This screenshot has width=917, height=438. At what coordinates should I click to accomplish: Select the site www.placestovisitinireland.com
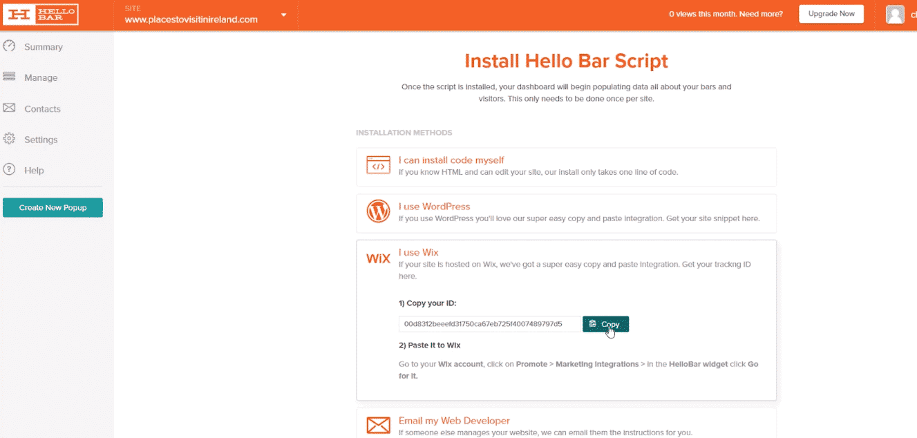(x=191, y=19)
